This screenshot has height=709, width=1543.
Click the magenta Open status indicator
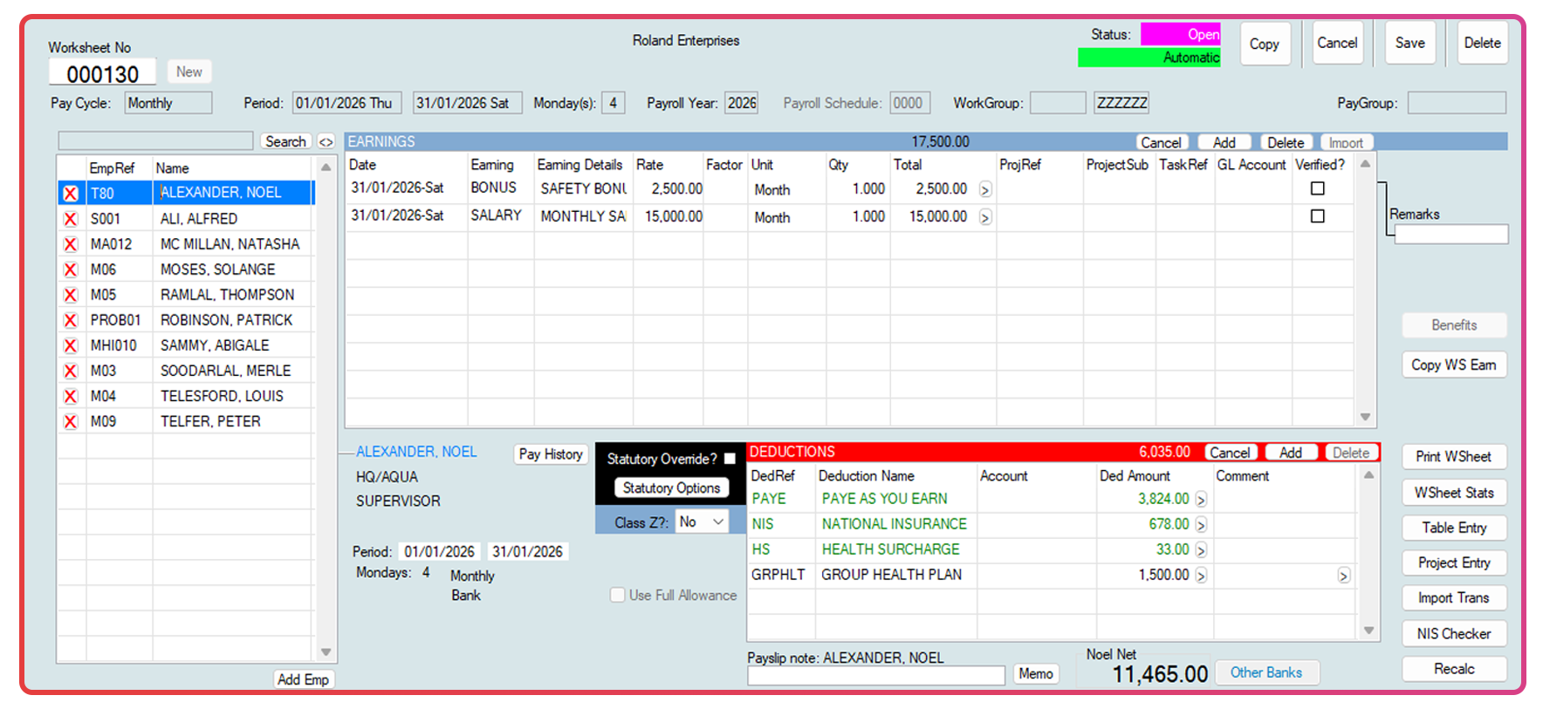pyautogui.click(x=1181, y=34)
